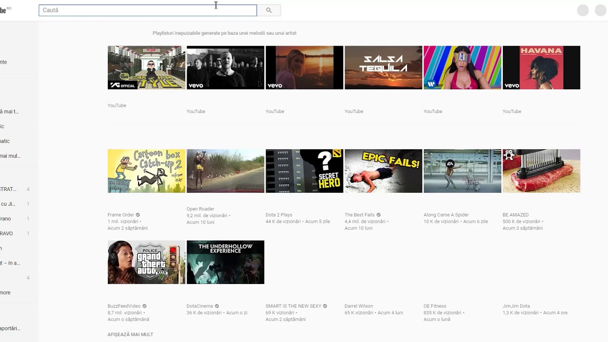Play the Grand Theft Auto police thumbnail
This screenshot has height=342, width=608.
[x=146, y=262]
